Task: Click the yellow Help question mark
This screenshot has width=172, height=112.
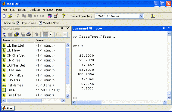Action: tap(64, 16)
